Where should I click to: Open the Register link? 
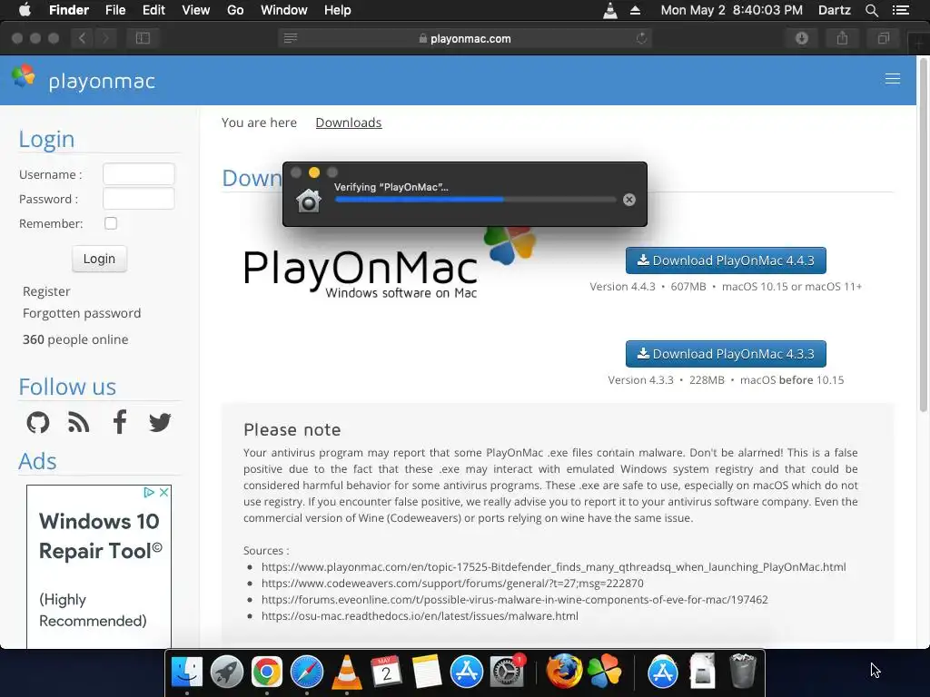point(46,291)
